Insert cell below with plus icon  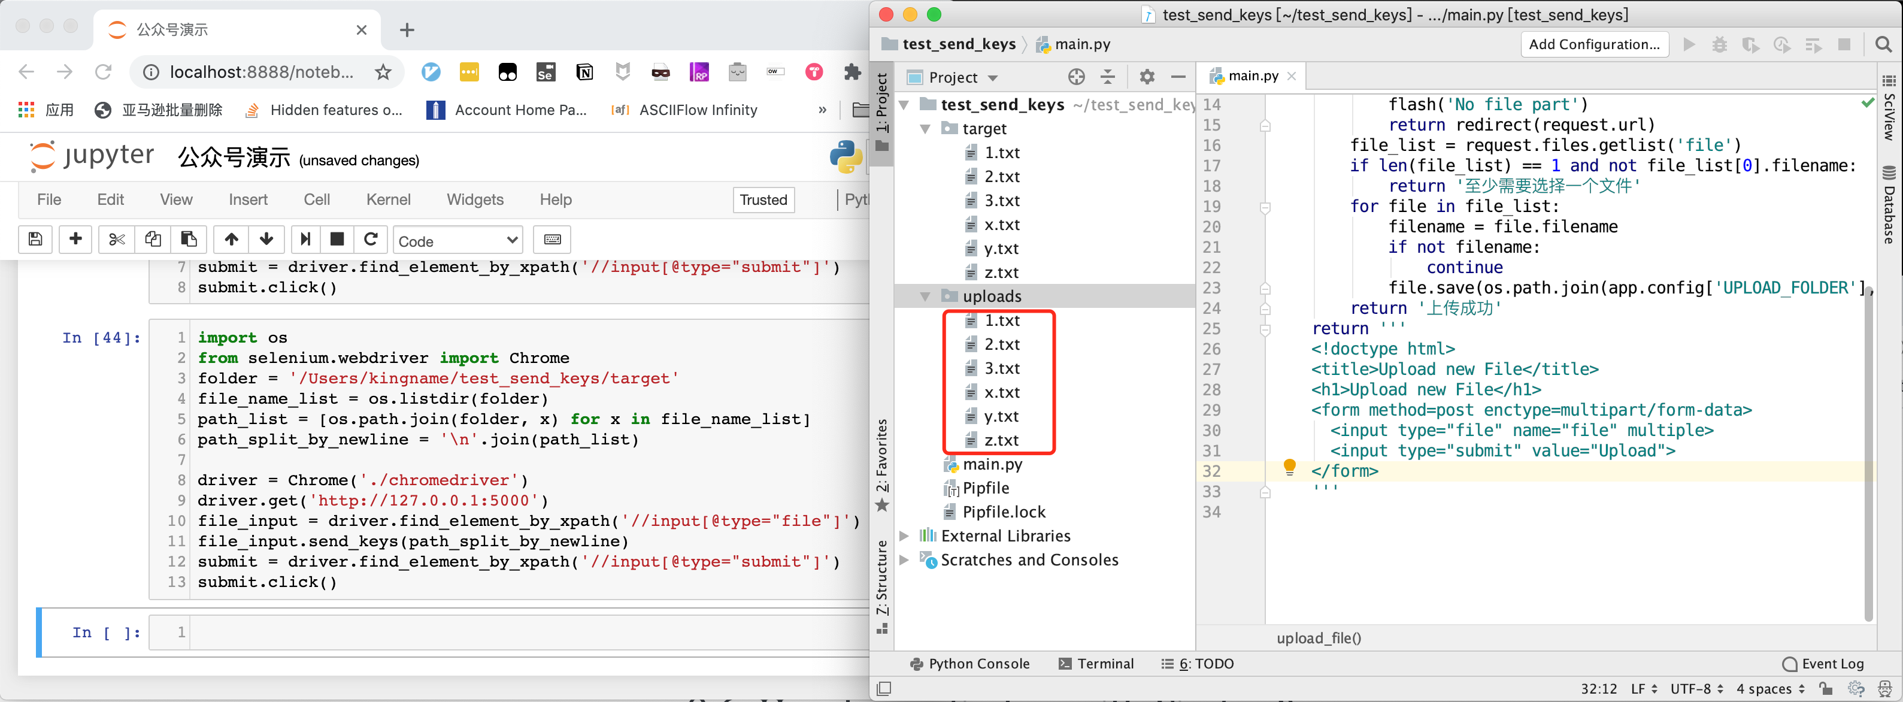(x=75, y=240)
